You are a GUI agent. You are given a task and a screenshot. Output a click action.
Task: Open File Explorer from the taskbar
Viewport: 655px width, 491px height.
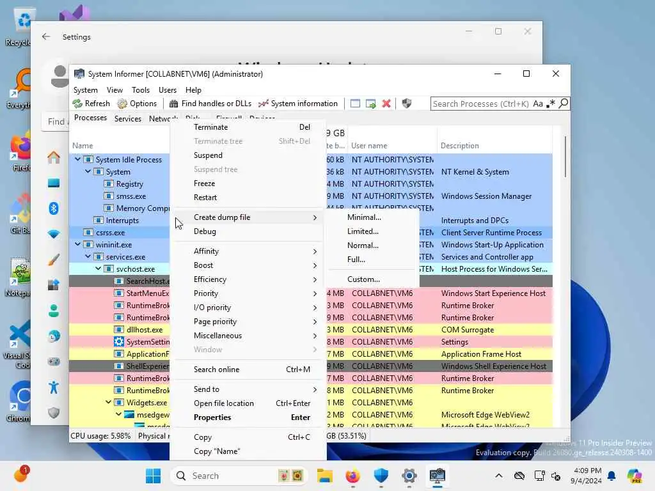[324, 476]
